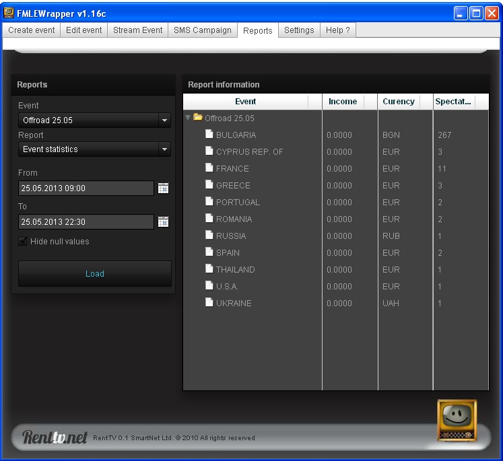Click the 267 spectators value
The height and width of the screenshot is (461, 503).
[x=444, y=135]
